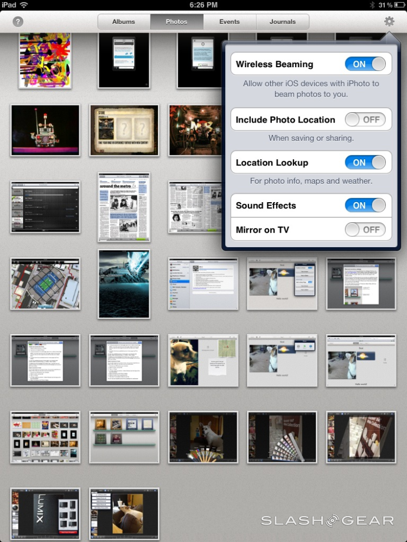This screenshot has height=542, width=407.
Task: Select the LUMIX screenshot thumbnail
Action: 45,514
